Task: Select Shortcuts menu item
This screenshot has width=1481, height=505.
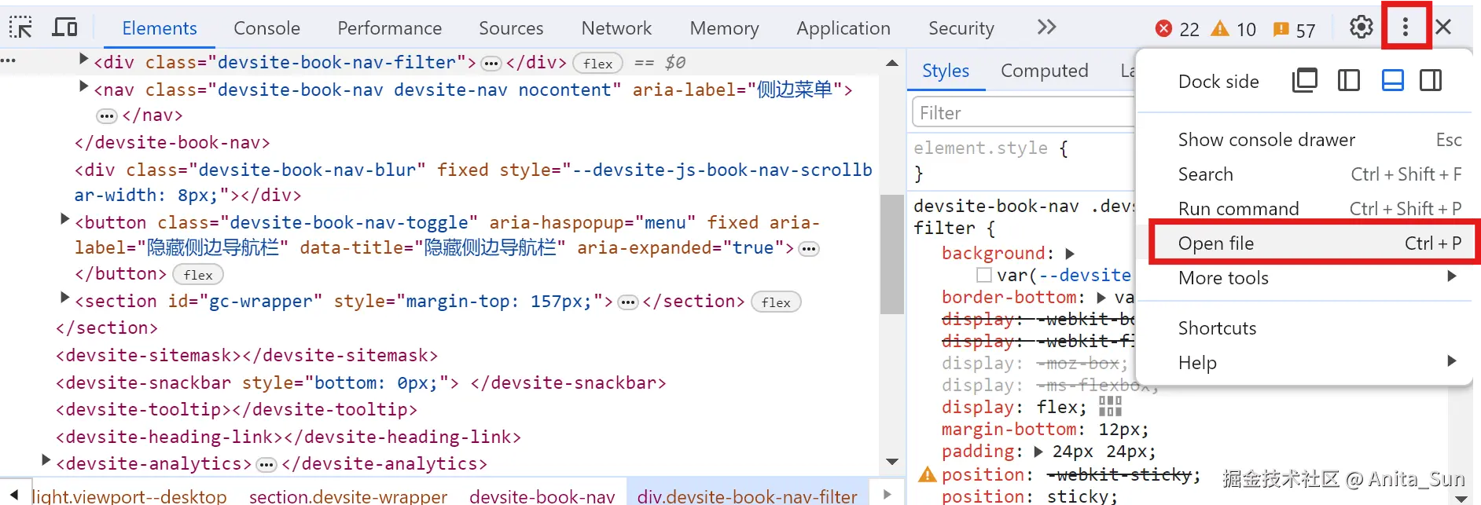Action: [x=1305, y=328]
